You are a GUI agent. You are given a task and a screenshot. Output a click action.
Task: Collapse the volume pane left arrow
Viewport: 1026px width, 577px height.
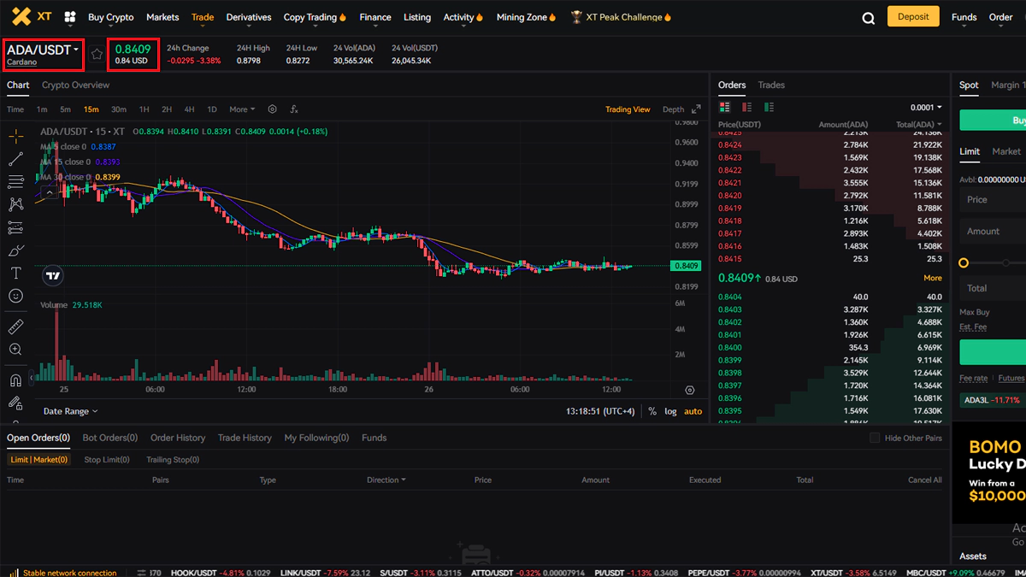32,377
